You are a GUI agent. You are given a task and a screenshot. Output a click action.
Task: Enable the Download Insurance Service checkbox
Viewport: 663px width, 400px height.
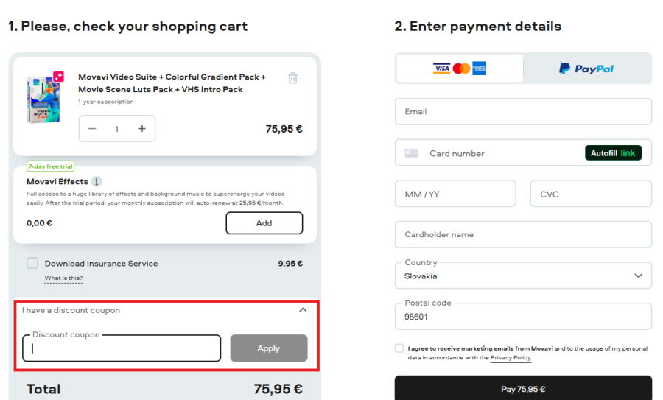[32, 263]
